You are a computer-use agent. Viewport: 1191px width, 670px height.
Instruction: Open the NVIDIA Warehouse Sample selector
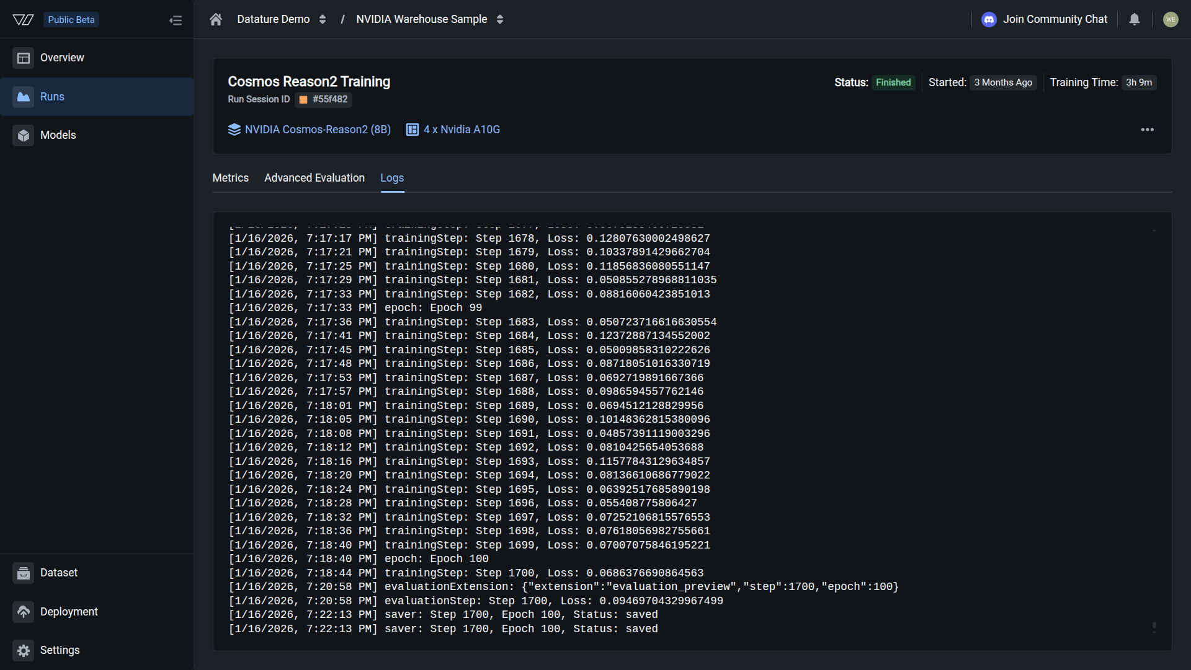pyautogui.click(x=429, y=19)
